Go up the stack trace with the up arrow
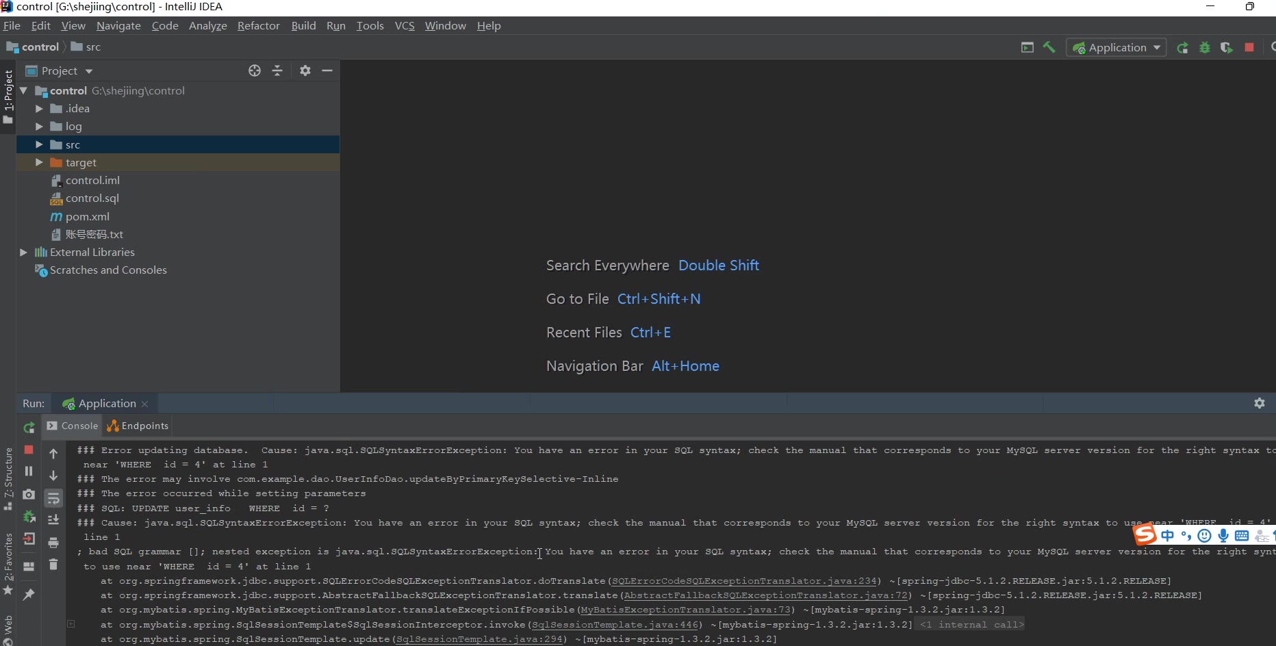 pyautogui.click(x=53, y=454)
